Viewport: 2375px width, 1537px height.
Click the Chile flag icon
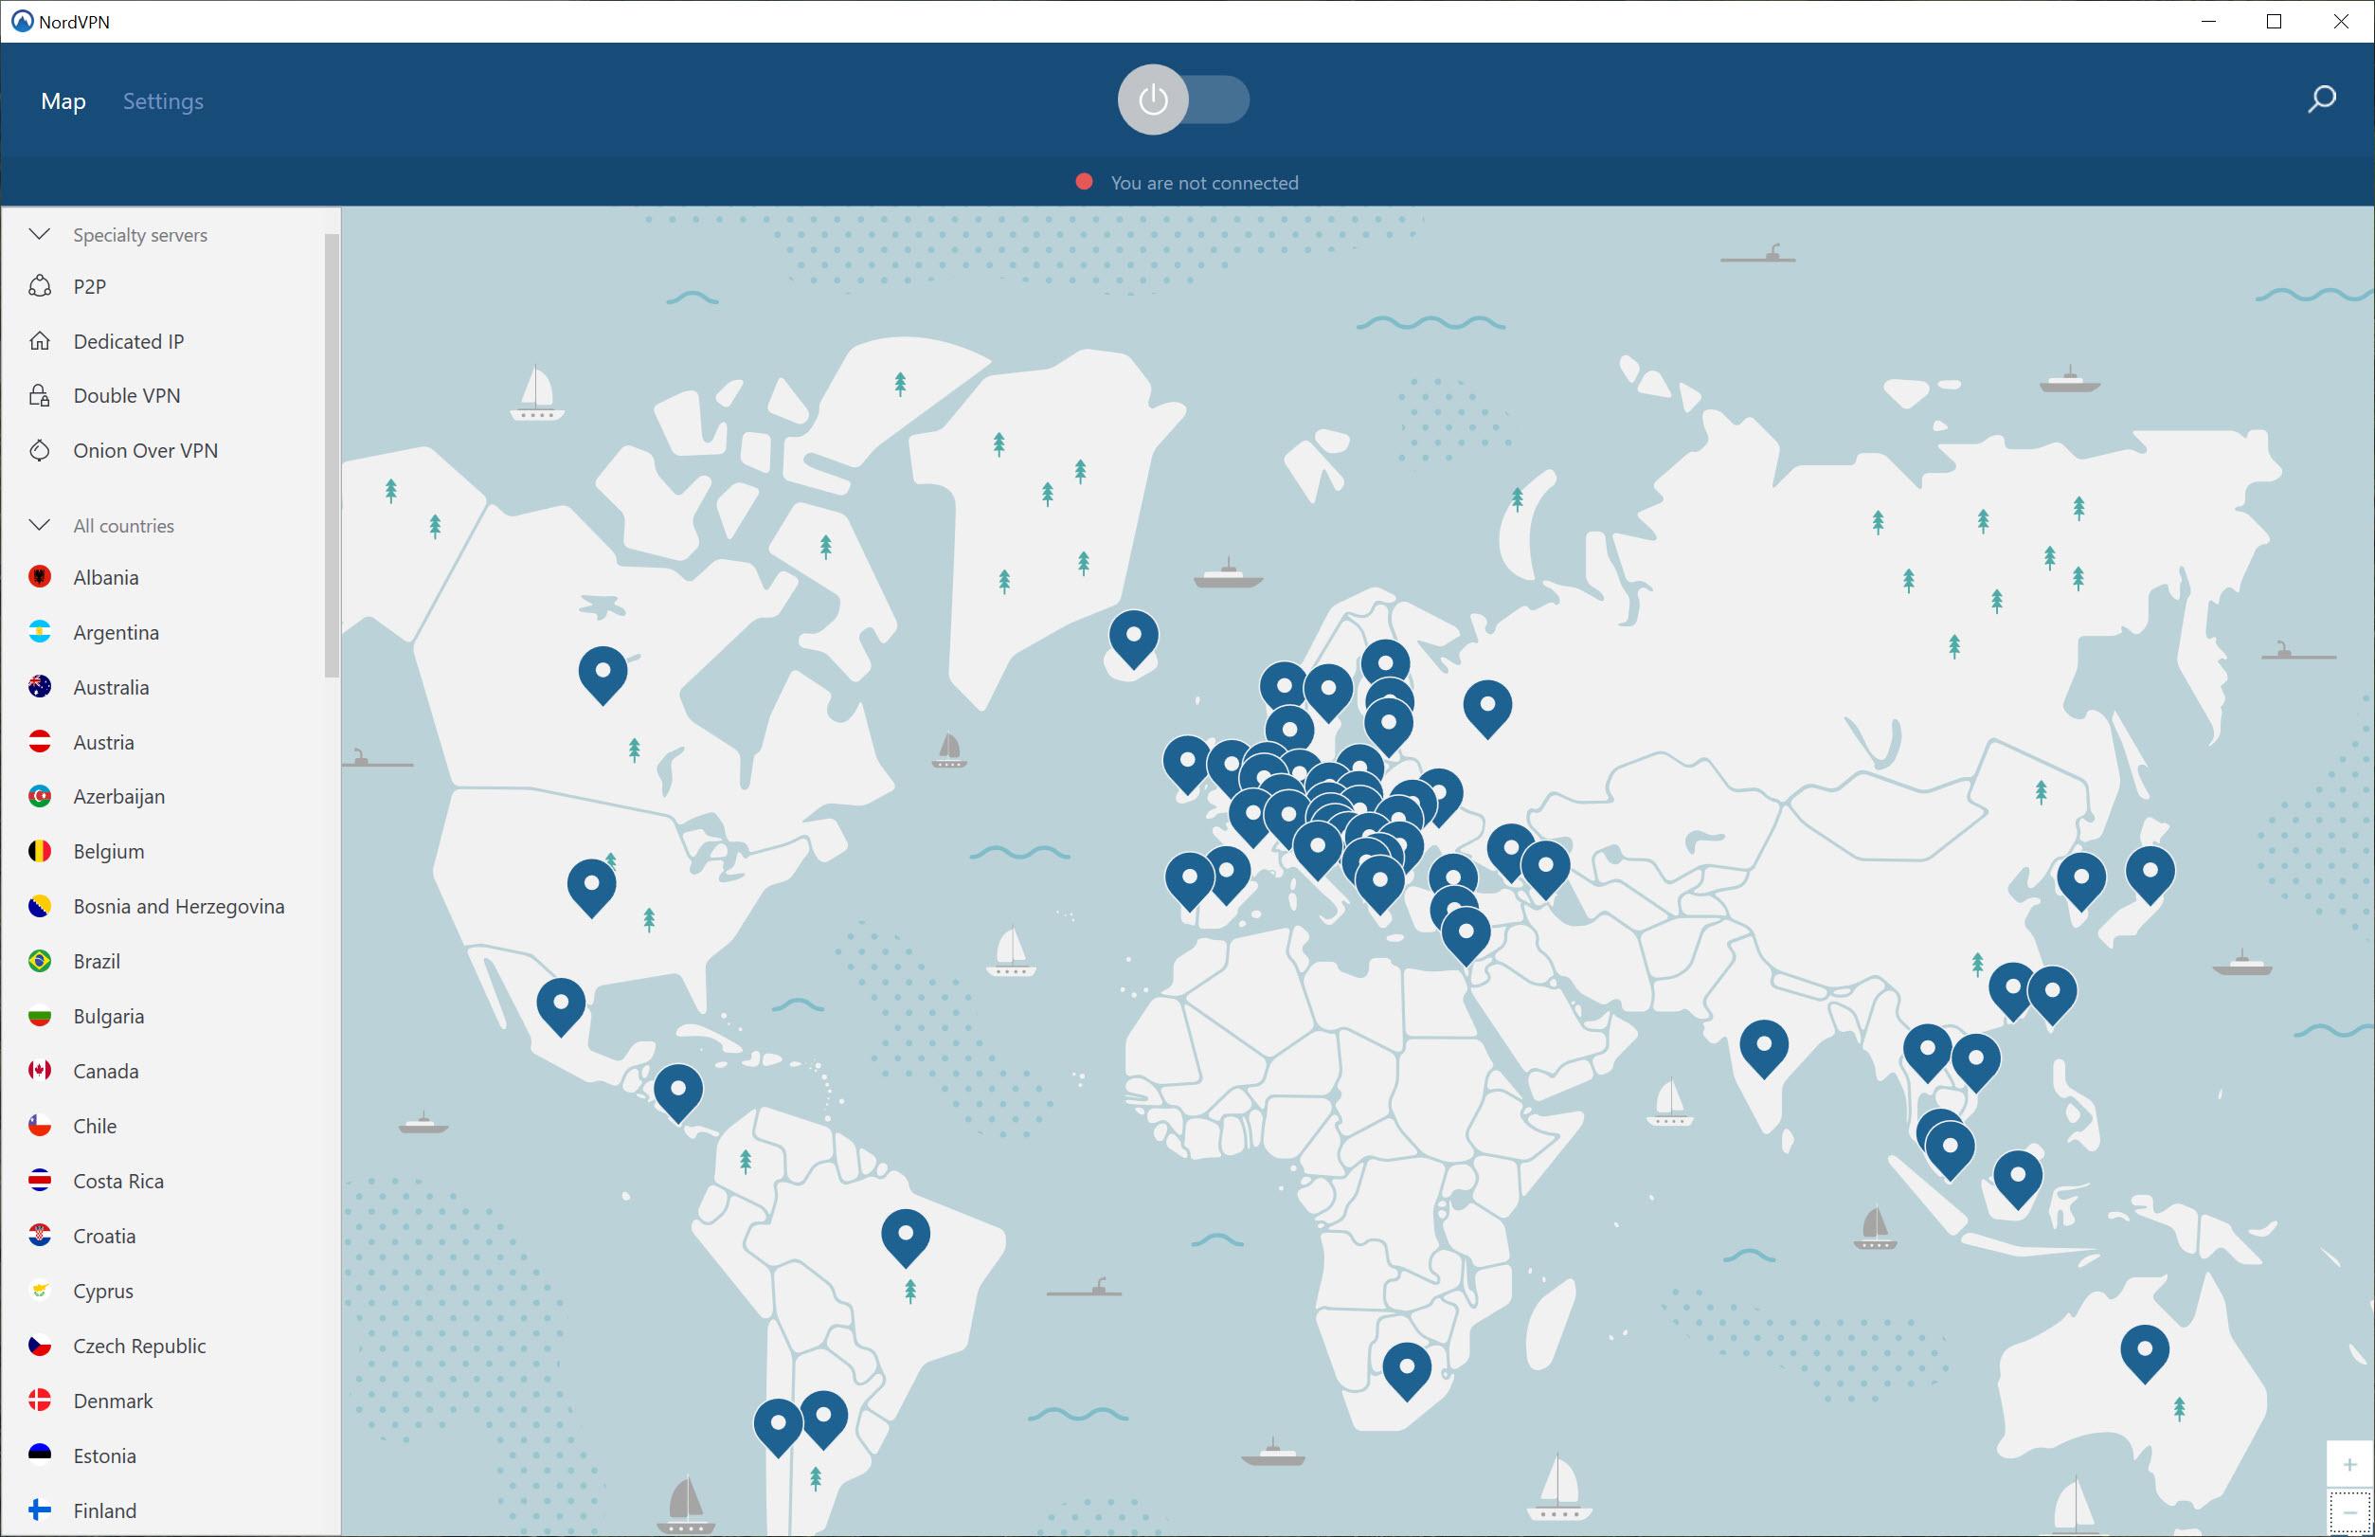(x=40, y=1126)
